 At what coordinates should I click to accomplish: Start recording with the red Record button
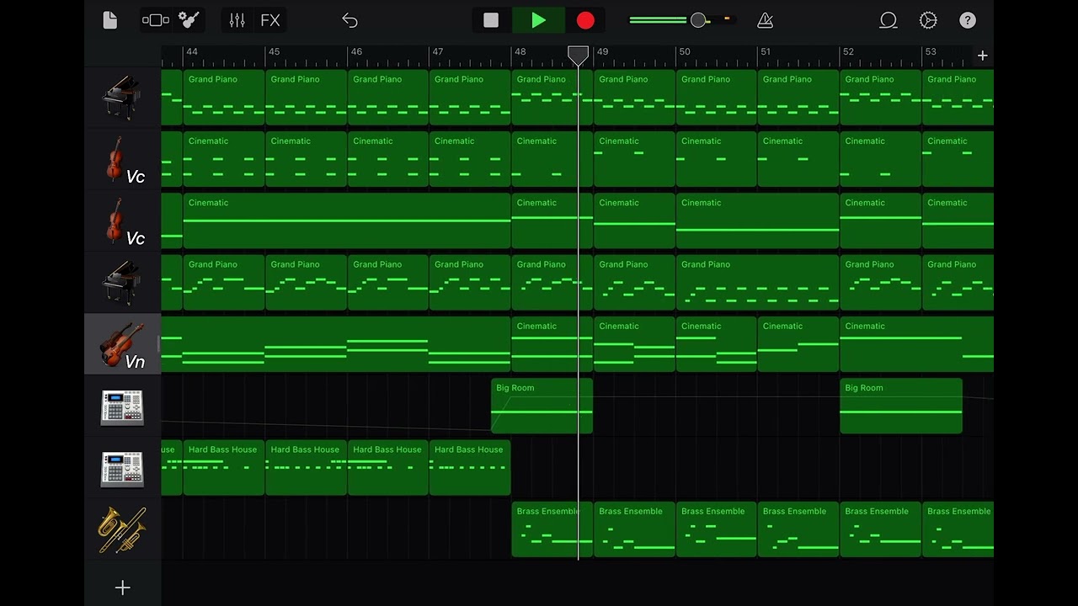coord(585,20)
